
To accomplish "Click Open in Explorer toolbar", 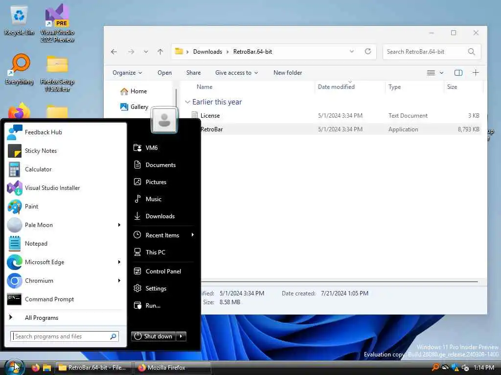I will [x=164, y=73].
